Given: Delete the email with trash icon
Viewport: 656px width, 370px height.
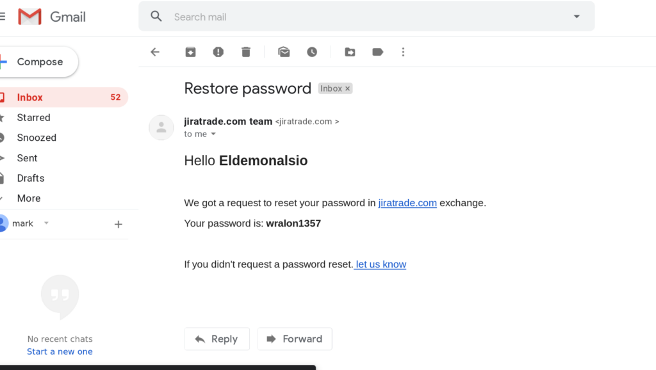Looking at the screenshot, I should coord(246,52).
